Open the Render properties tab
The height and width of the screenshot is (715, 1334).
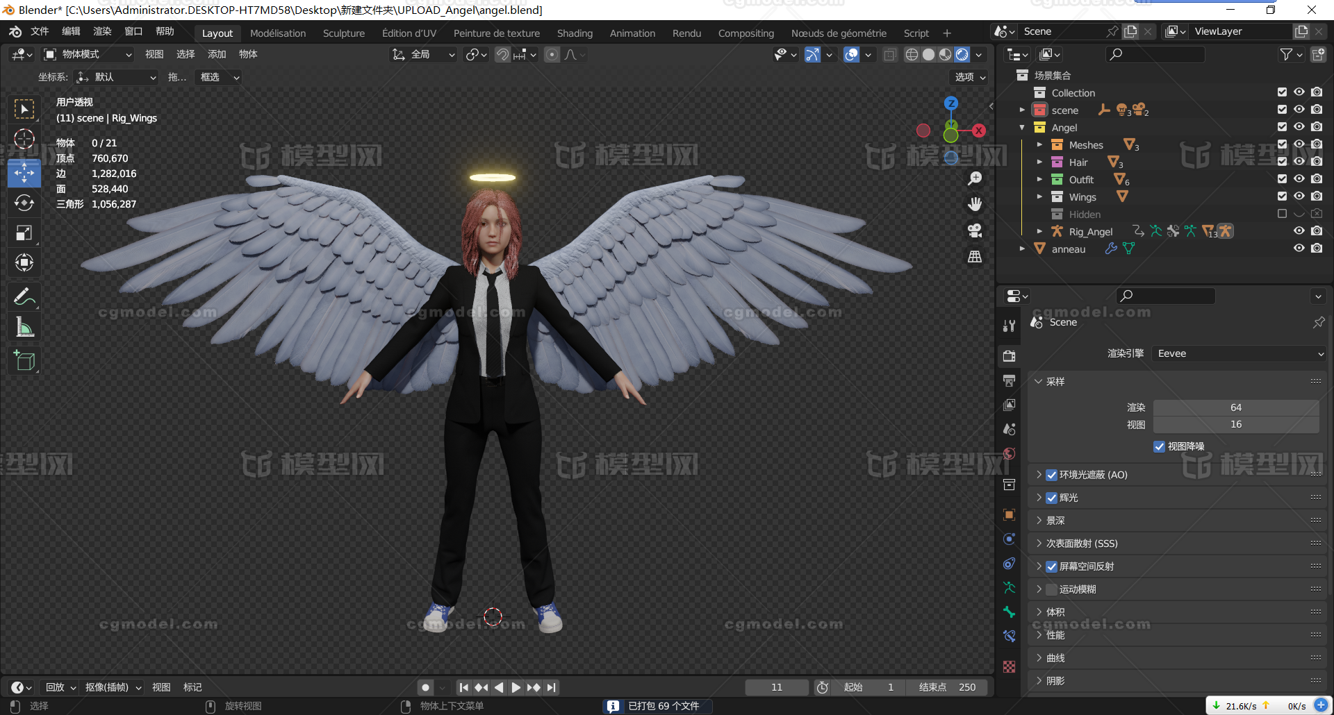pyautogui.click(x=1010, y=355)
